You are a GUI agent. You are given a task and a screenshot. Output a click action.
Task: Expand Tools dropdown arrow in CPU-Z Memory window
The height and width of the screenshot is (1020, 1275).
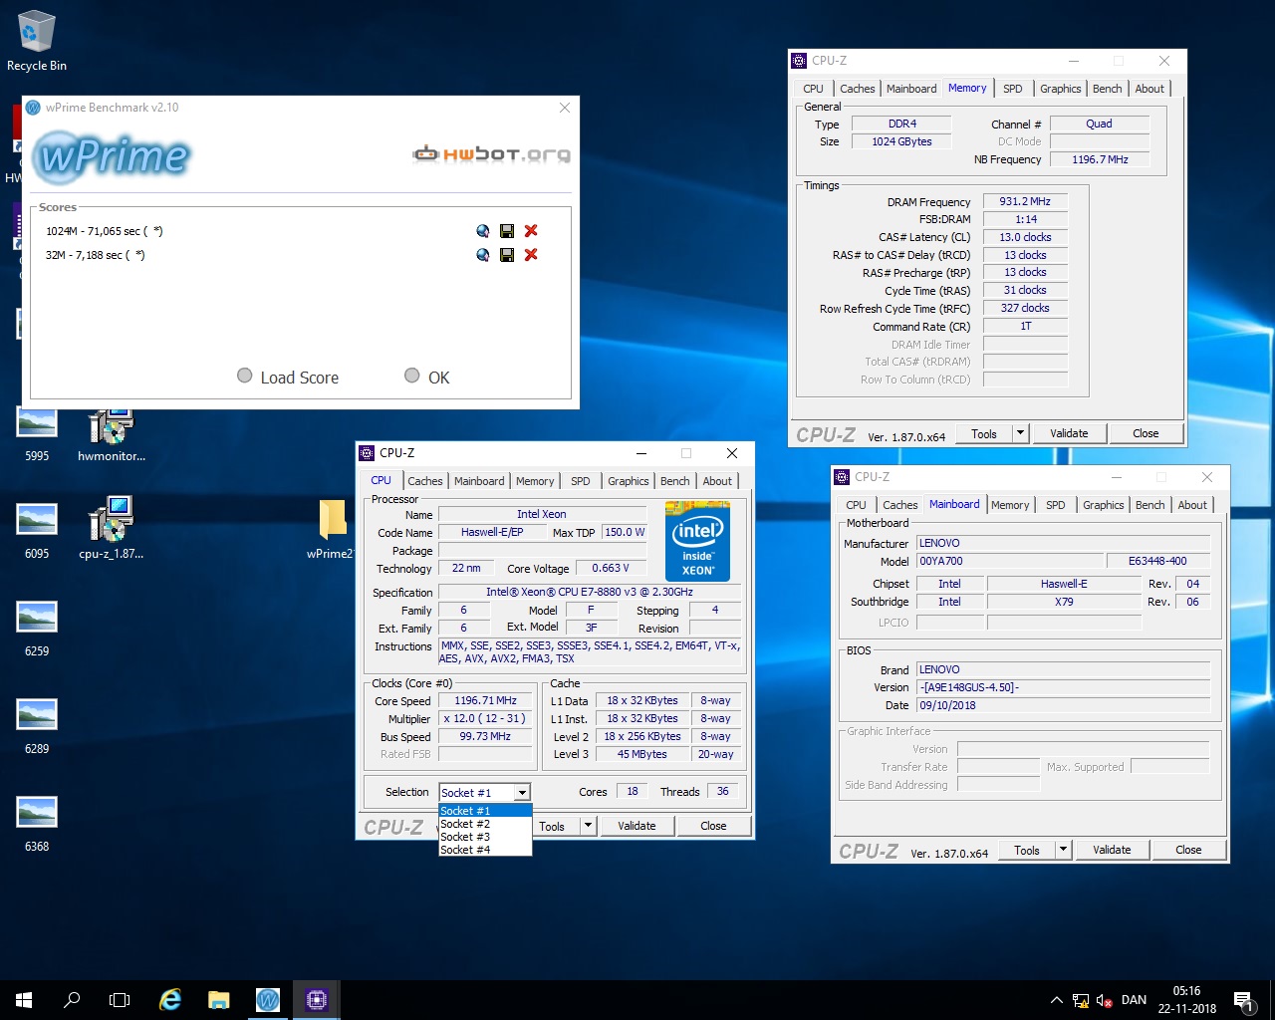click(x=1020, y=433)
